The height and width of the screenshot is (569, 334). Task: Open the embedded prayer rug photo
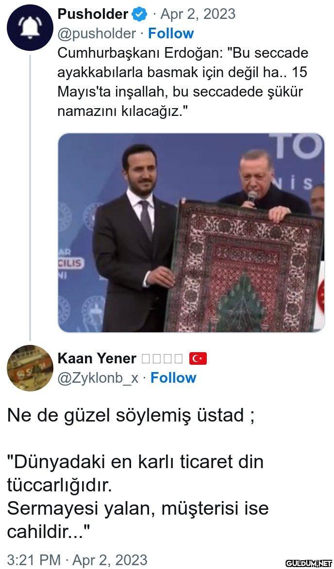[x=191, y=232]
